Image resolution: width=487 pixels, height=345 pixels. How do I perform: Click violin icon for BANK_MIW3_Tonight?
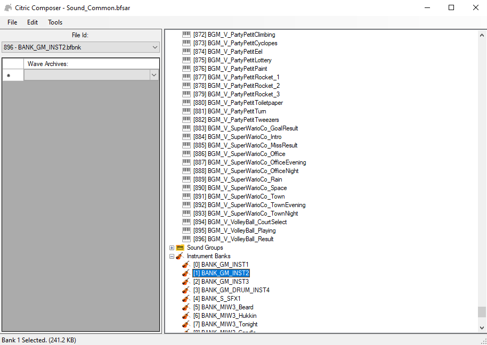(186, 324)
